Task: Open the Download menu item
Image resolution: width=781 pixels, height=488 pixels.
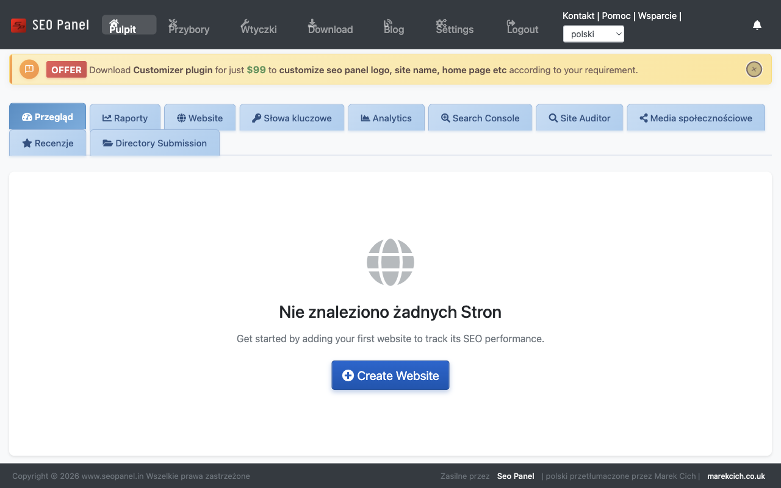Action: pyautogui.click(x=330, y=26)
